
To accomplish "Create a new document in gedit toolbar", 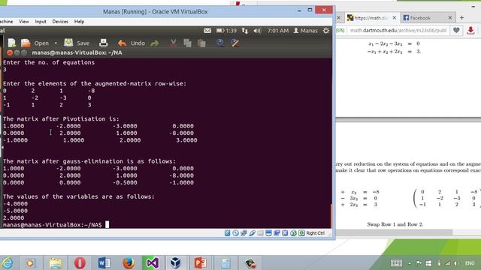I will (x=12, y=43).
